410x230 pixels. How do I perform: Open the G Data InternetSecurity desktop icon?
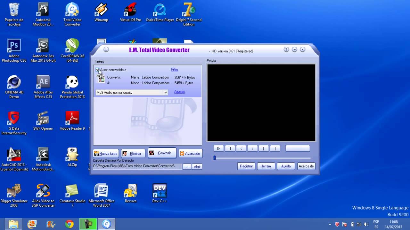click(14, 123)
